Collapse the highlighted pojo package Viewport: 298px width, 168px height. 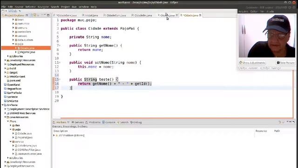pos(13,44)
